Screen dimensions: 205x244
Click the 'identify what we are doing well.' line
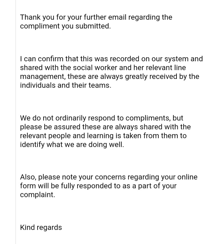point(72,144)
